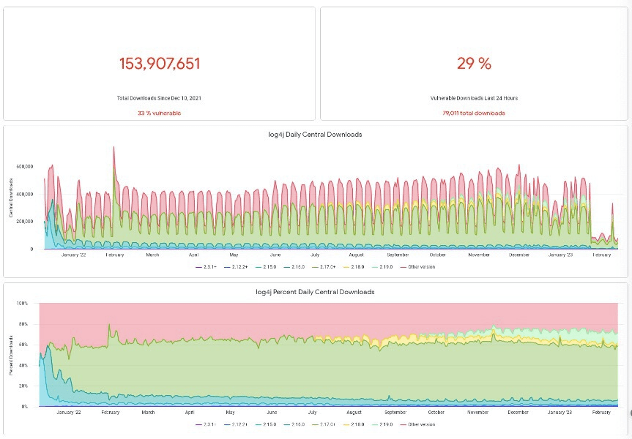
Task: Toggle 'Other version' legend in Daily Downloads chart
Action: coord(417,266)
